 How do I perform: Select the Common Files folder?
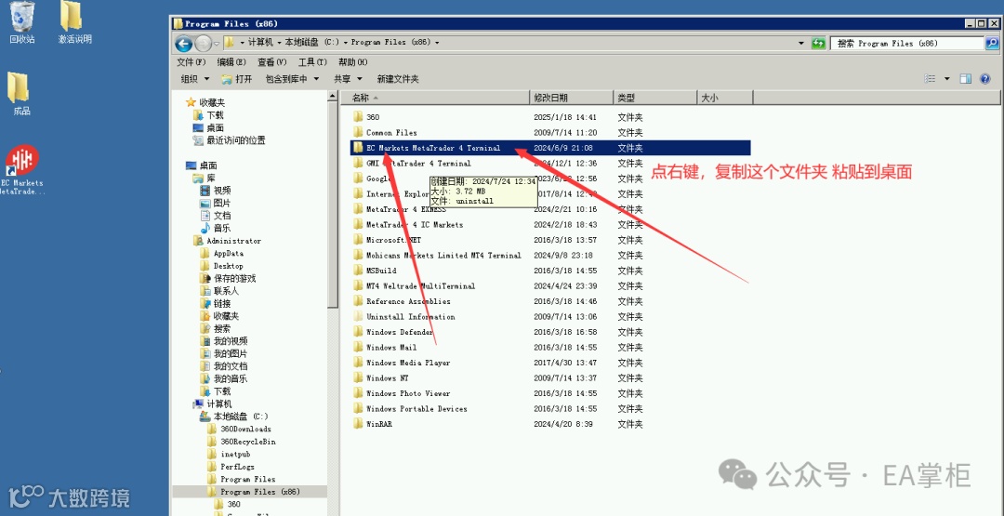(391, 133)
